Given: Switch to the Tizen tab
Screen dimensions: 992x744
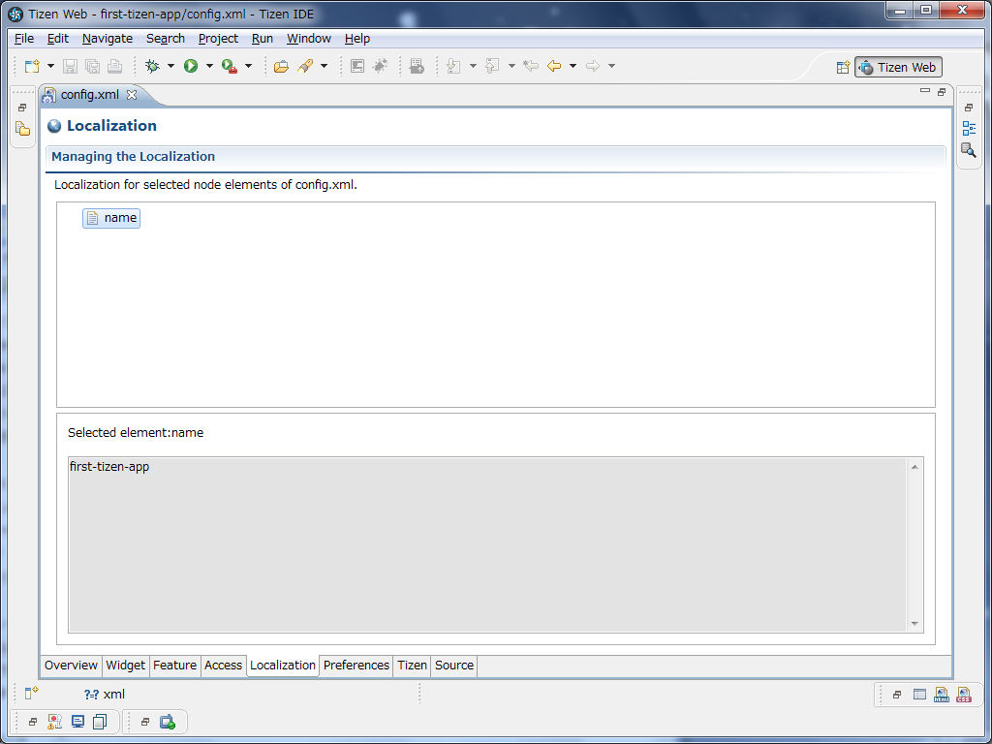Looking at the screenshot, I should (412, 666).
